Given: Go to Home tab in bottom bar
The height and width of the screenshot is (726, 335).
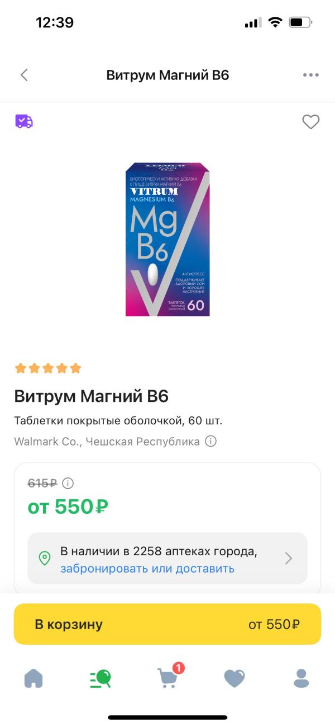Looking at the screenshot, I should (33, 678).
